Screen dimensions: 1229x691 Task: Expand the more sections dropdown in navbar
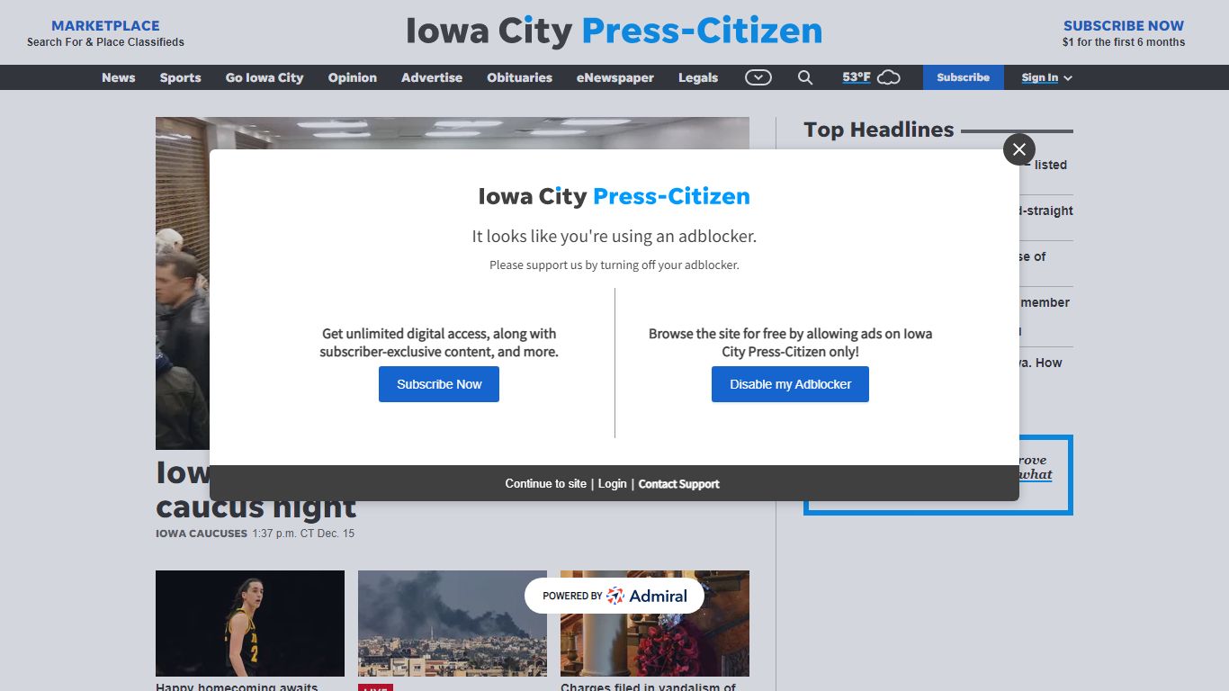point(758,77)
